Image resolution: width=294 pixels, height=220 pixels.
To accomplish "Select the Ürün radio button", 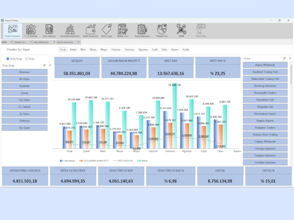I will [x=26, y=59].
